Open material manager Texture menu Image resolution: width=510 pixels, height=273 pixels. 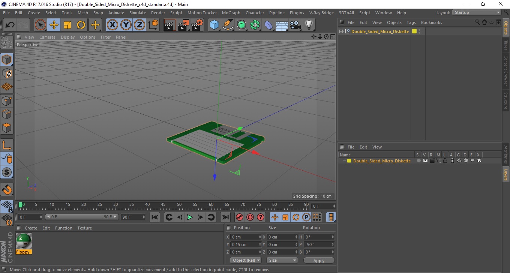[x=84, y=228]
